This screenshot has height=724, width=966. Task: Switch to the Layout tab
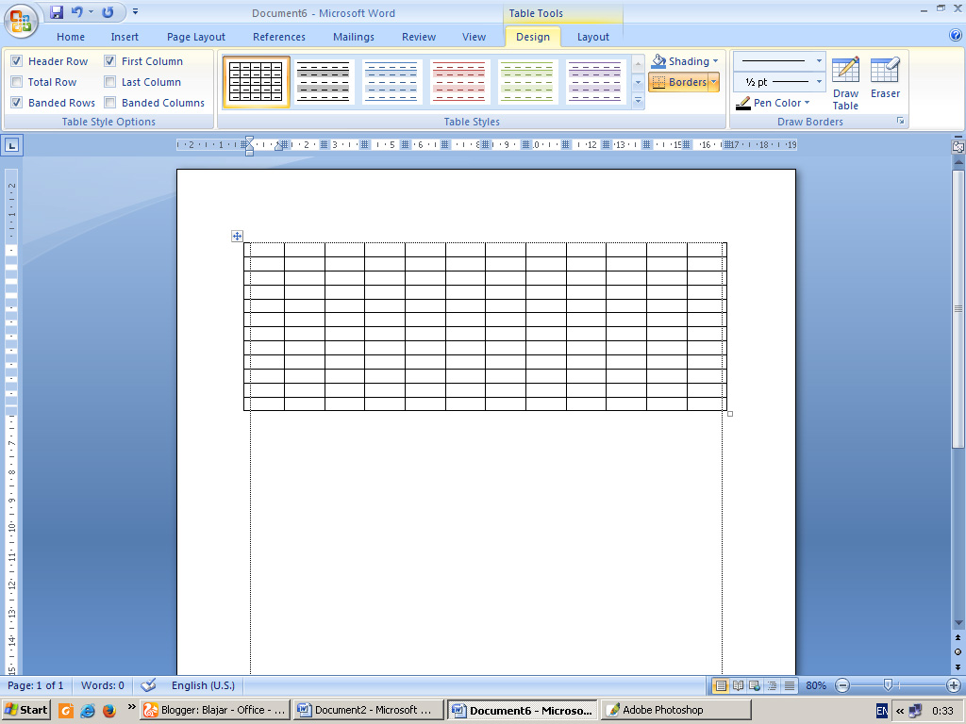click(592, 37)
